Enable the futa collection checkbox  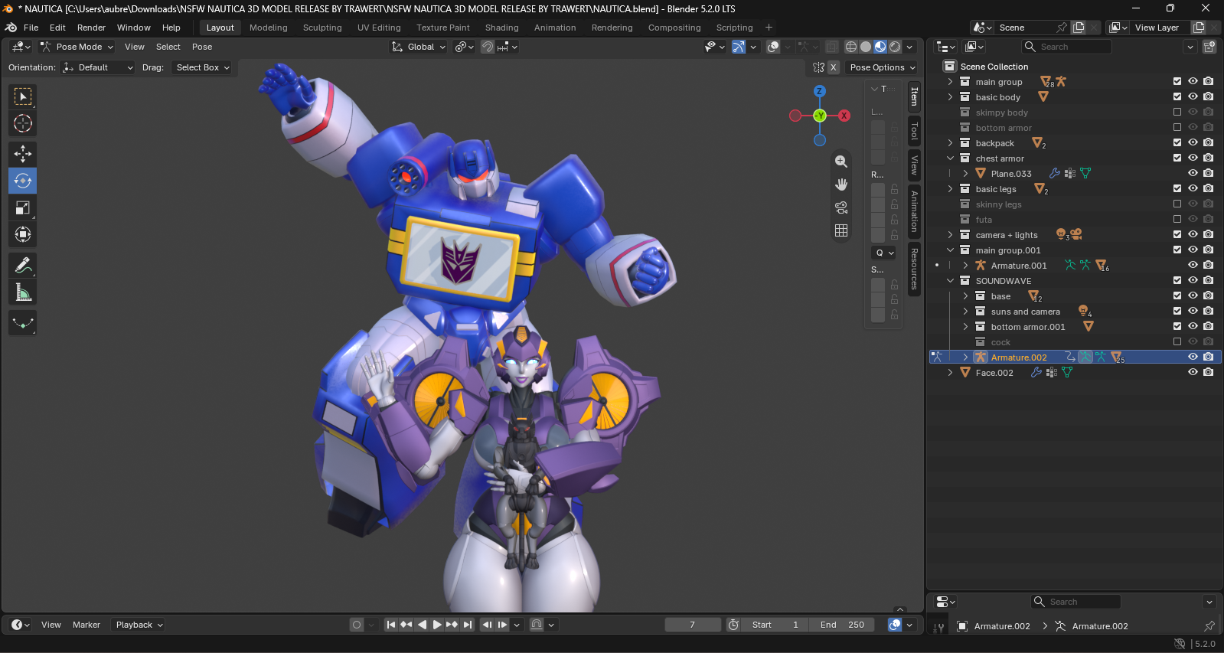coord(1177,220)
